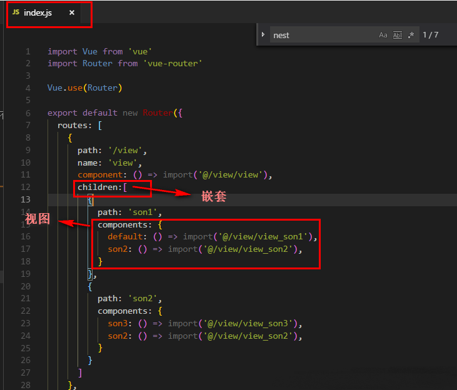The image size is (457, 390).
Task: Click the 'son3:' key on line 23
Action: pos(120,324)
